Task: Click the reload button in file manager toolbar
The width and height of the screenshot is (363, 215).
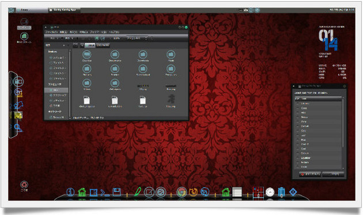Action: (89, 38)
